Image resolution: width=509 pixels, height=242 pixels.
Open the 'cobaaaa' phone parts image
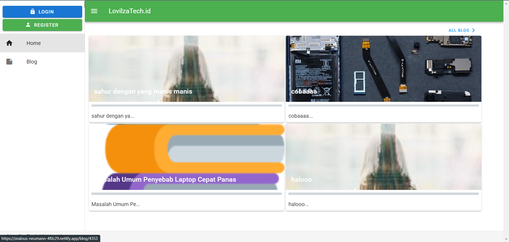point(383,69)
